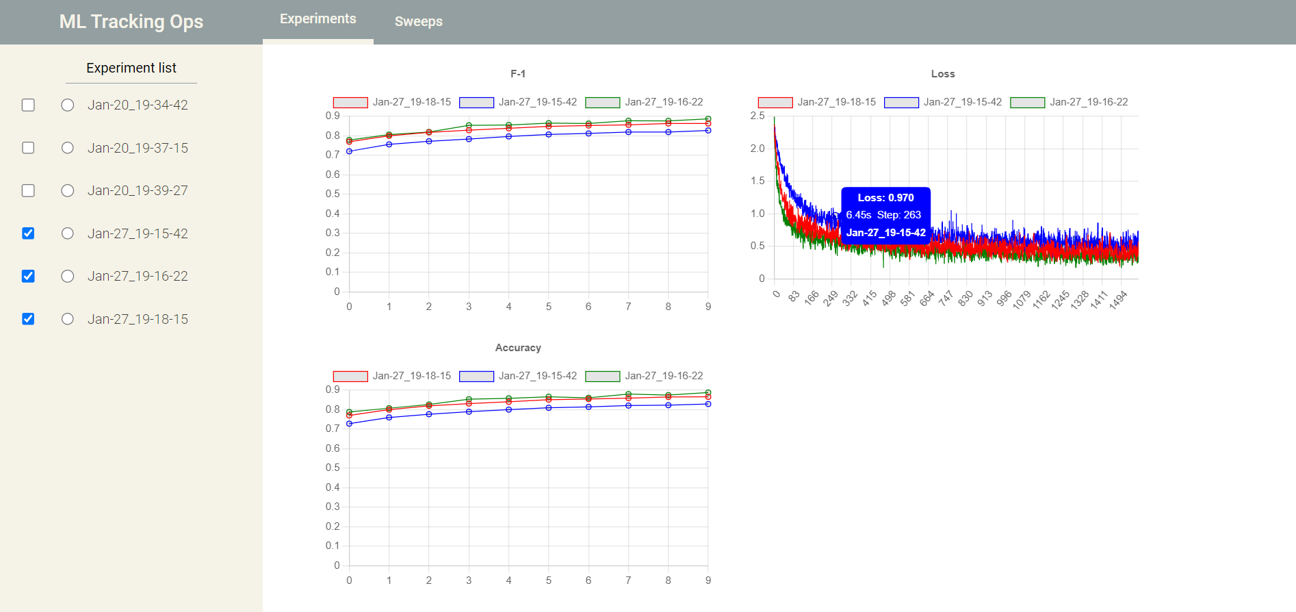This screenshot has height=612, width=1296.
Task: Check the Jan-20_19-39-27 experiment checkbox
Action: tap(28, 190)
